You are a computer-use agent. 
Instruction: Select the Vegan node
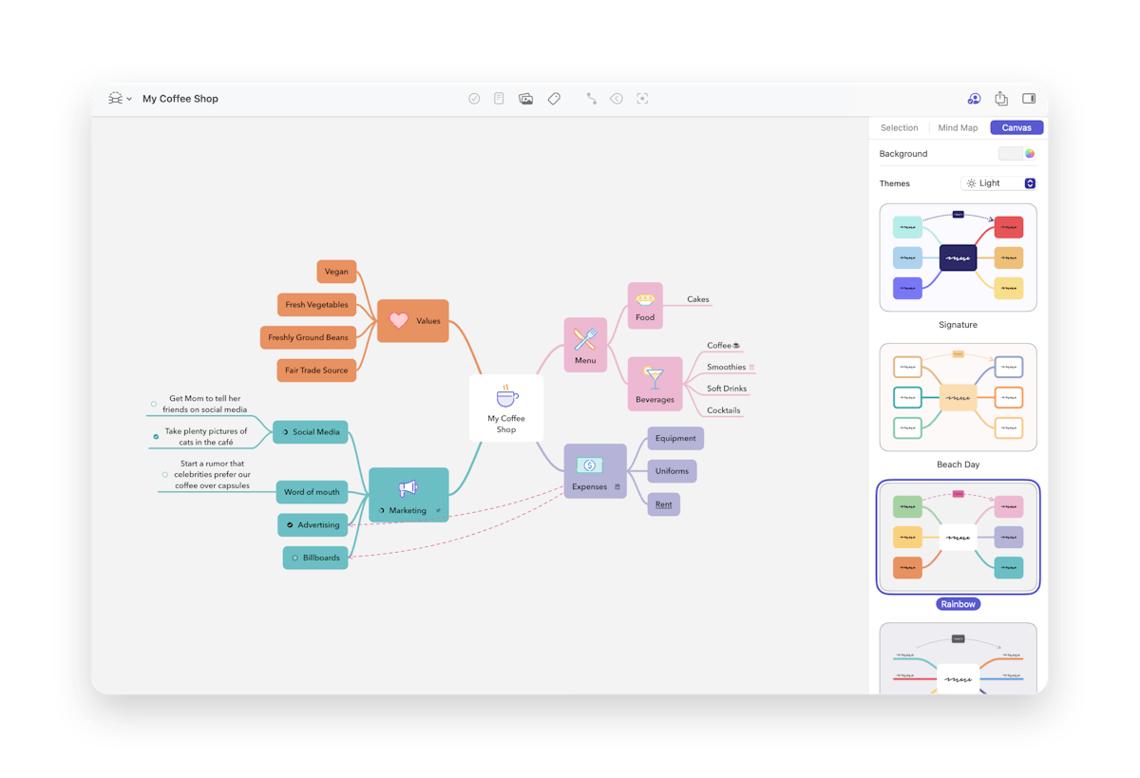(336, 272)
